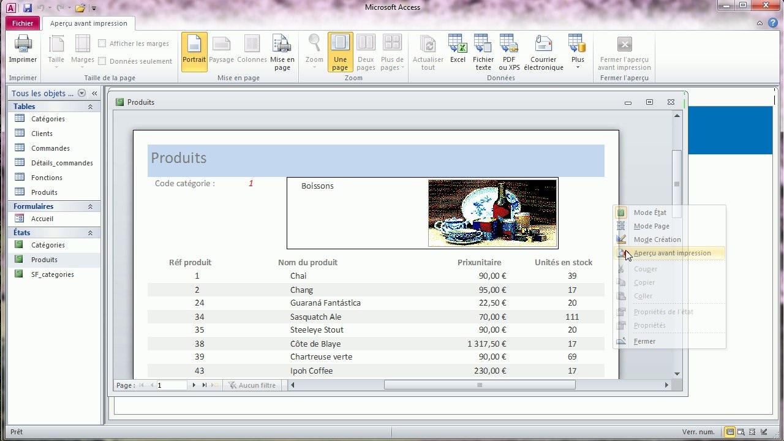Click the page number input field
The width and height of the screenshot is (784, 441).
[171, 385]
